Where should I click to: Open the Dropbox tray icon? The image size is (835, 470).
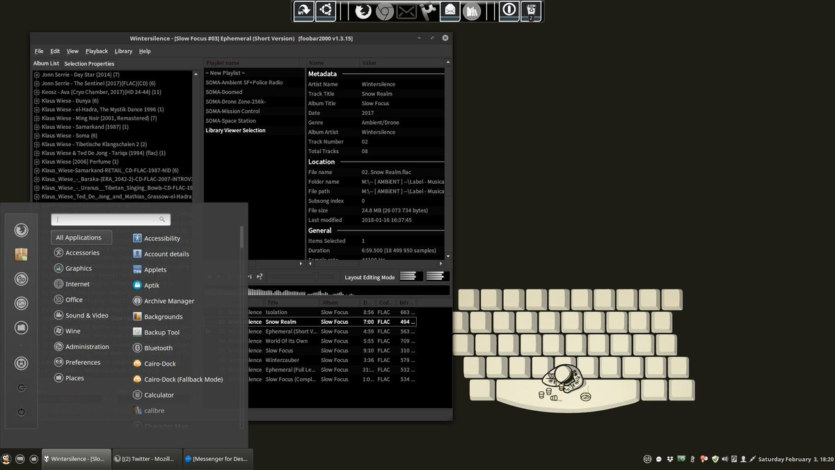[x=669, y=459]
